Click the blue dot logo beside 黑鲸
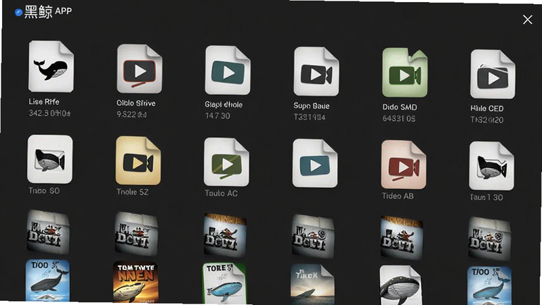542x305 pixels. pos(19,13)
